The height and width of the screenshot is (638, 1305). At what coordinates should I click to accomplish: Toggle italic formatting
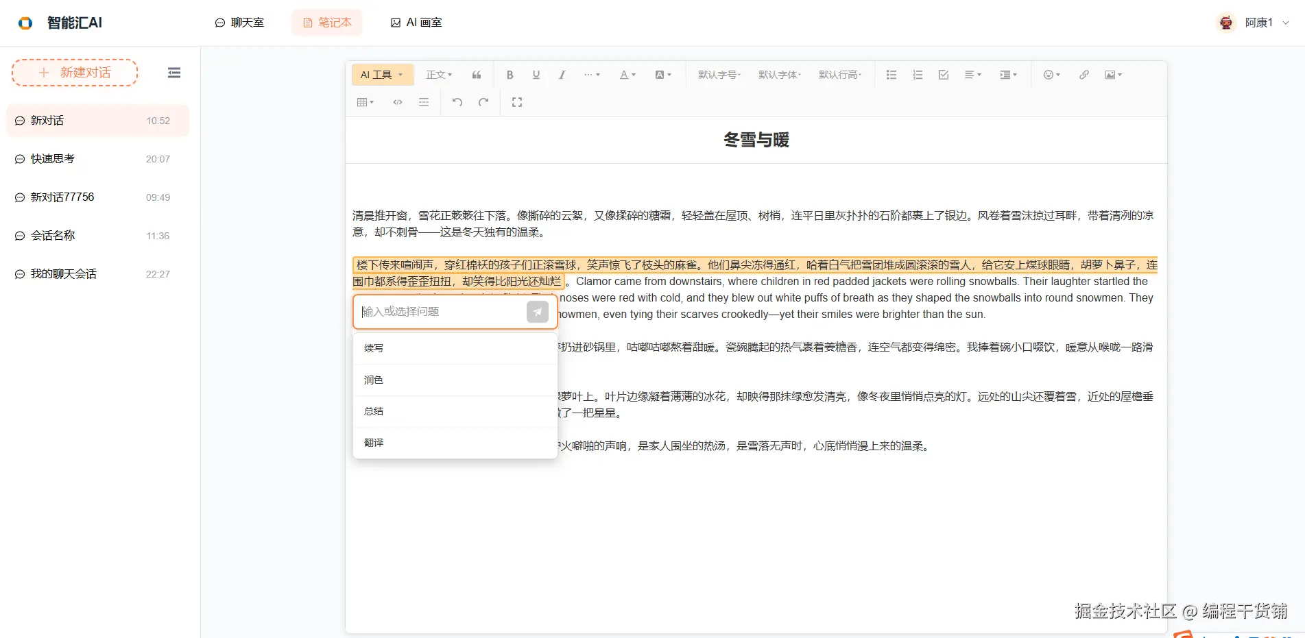(x=562, y=75)
